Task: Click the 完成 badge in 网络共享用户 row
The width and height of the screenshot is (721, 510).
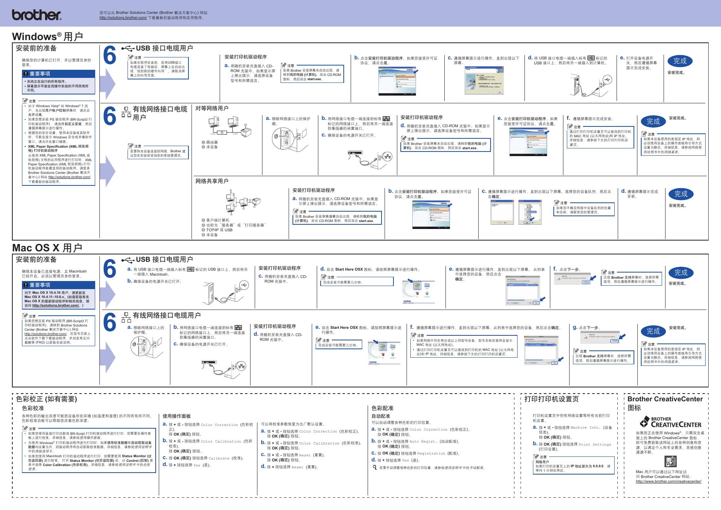Action: [x=681, y=194]
